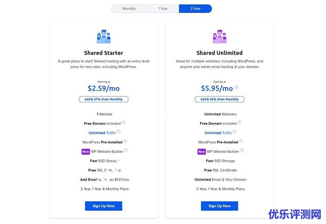Open help icon beside $5.95/mo price
Image resolution: width=326 pixels, height=224 pixels.
point(237,87)
